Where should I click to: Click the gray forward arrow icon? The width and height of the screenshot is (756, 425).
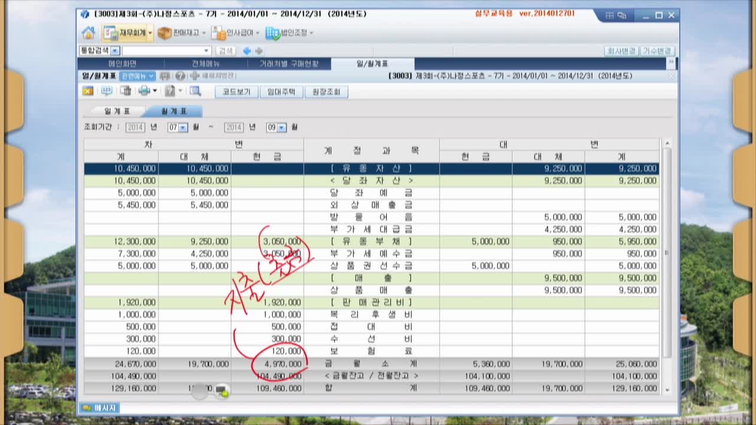point(259,51)
